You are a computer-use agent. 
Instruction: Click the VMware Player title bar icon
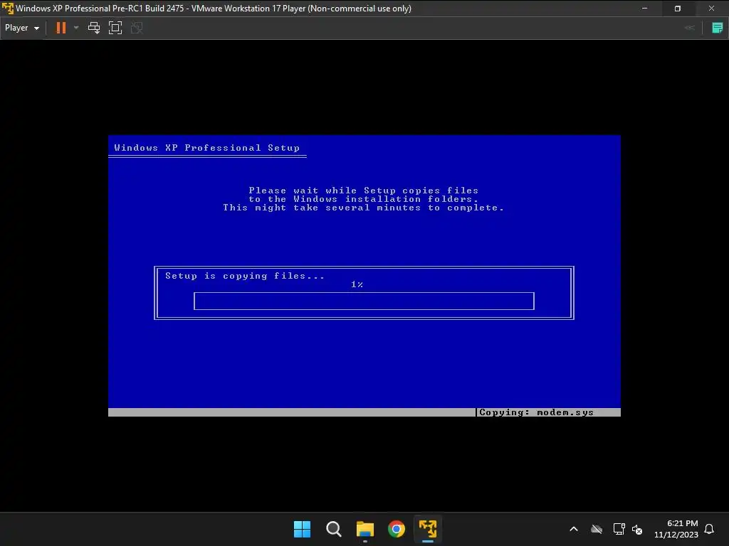pos(8,9)
